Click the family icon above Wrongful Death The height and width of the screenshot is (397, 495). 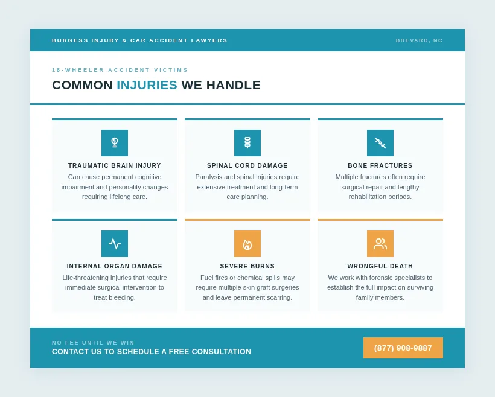click(x=380, y=244)
